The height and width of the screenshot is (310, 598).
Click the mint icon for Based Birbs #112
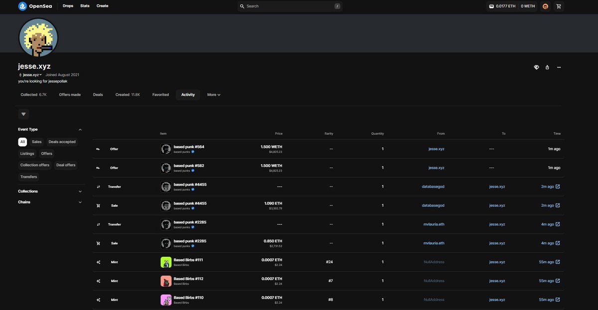pos(98,281)
